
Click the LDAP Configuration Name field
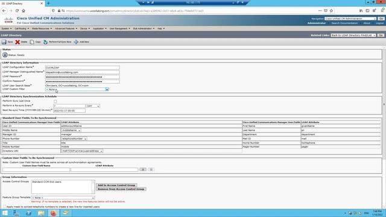pos(82,68)
